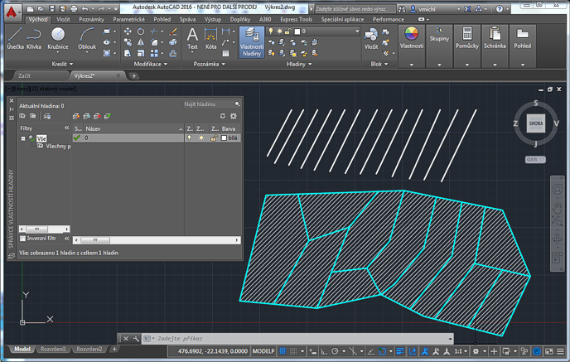Click the MODELP status bar button
The width and height of the screenshot is (570, 362).
[263, 351]
